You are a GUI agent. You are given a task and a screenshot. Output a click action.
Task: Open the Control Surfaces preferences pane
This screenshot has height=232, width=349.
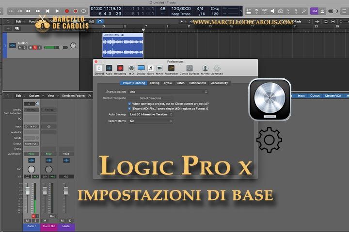190,70
